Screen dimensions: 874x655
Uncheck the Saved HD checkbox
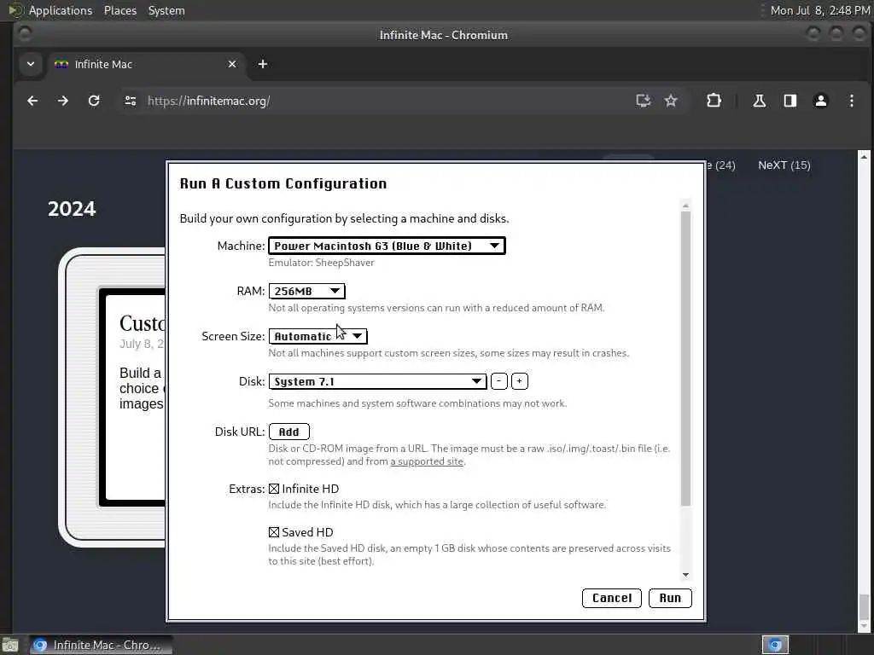[x=274, y=532]
